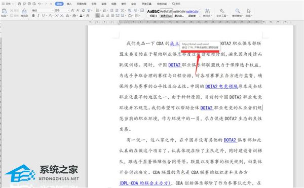This screenshot has height=188, width=304.
Task: Click the Save icon in quick access toolbar
Action: (x=19, y=4)
